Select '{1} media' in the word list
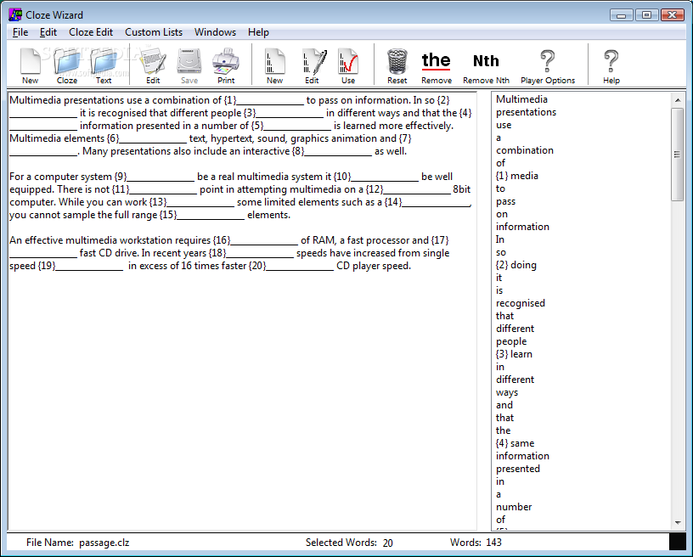 point(516,176)
